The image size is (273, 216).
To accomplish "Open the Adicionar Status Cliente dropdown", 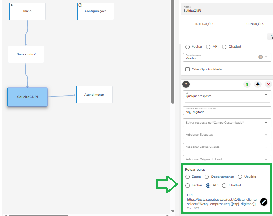I will click(x=227, y=147).
